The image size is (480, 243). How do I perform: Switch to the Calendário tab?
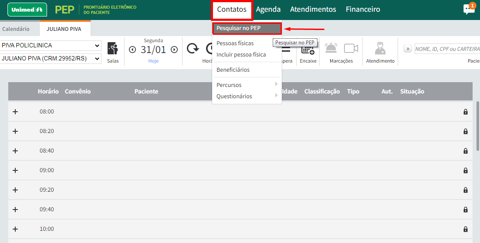(16, 29)
